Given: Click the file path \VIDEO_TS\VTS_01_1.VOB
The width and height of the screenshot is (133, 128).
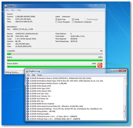Looking at the screenshot, I should (x=23, y=29).
